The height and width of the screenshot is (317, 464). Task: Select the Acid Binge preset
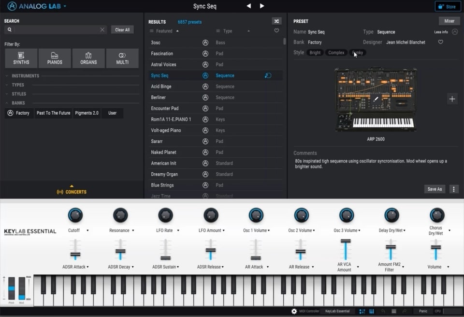coord(161,87)
